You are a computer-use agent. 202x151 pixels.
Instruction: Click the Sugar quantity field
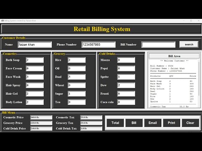(77, 94)
